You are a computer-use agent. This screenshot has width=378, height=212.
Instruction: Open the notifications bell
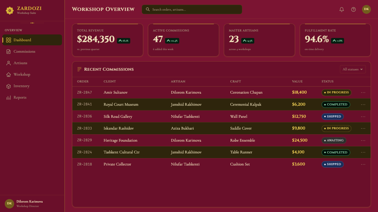(x=342, y=9)
